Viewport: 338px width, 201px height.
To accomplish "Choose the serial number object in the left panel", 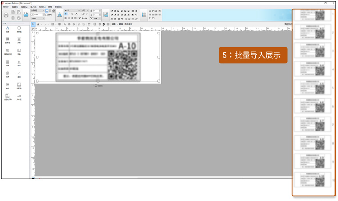I will pyautogui.click(x=19, y=40).
